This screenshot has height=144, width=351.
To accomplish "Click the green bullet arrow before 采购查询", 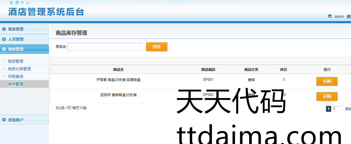I will (4, 76).
